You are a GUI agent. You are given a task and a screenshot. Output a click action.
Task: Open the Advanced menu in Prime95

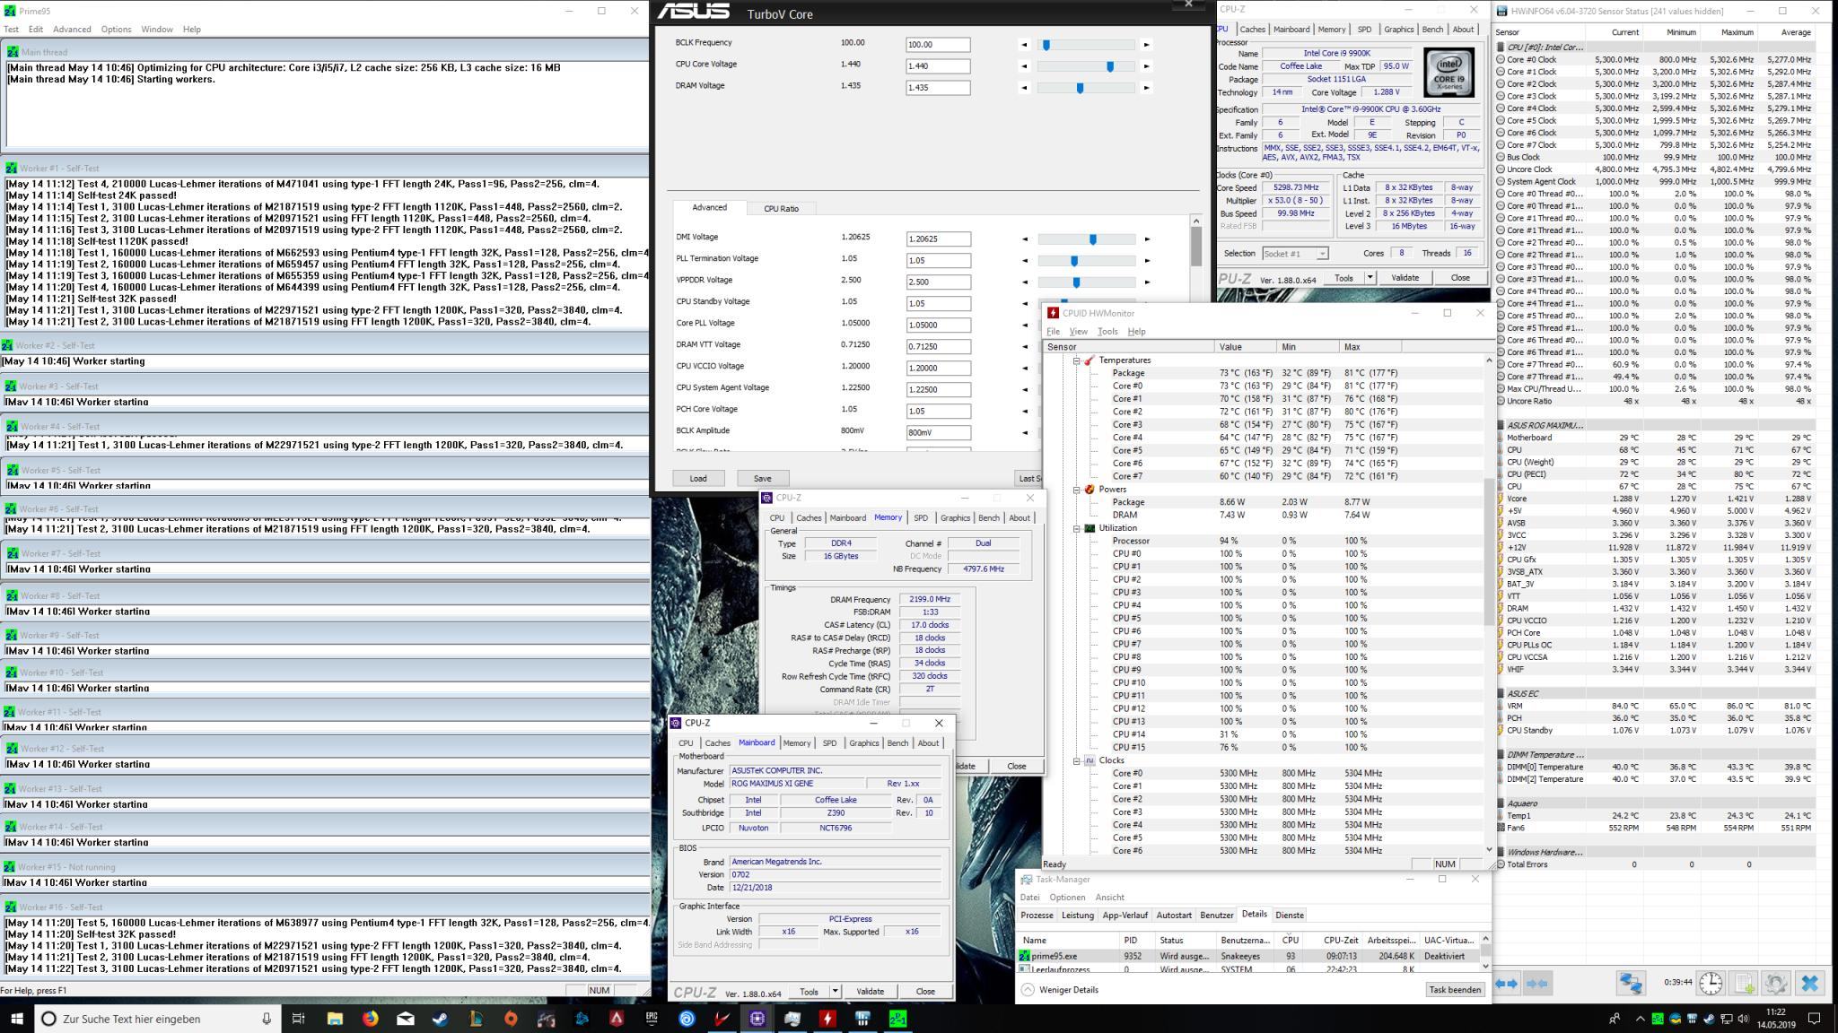72,29
